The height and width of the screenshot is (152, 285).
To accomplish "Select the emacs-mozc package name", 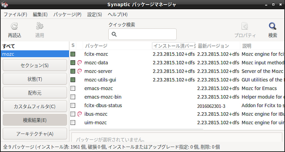I will click(x=99, y=88).
